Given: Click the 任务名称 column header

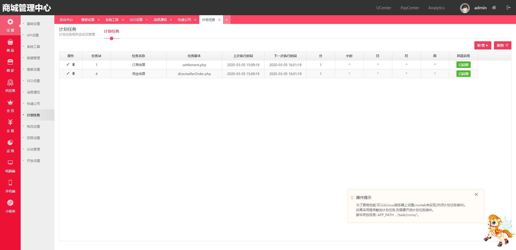Looking at the screenshot, I should tap(139, 56).
